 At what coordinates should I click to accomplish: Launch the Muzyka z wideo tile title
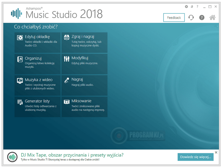click(x=39, y=80)
